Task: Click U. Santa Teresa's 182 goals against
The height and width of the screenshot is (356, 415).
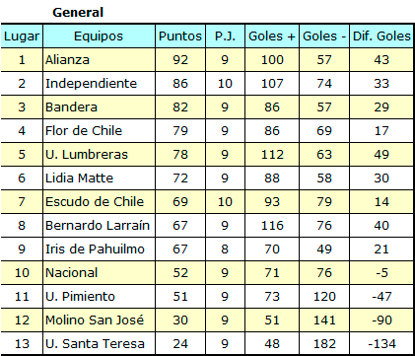Action: (324, 344)
